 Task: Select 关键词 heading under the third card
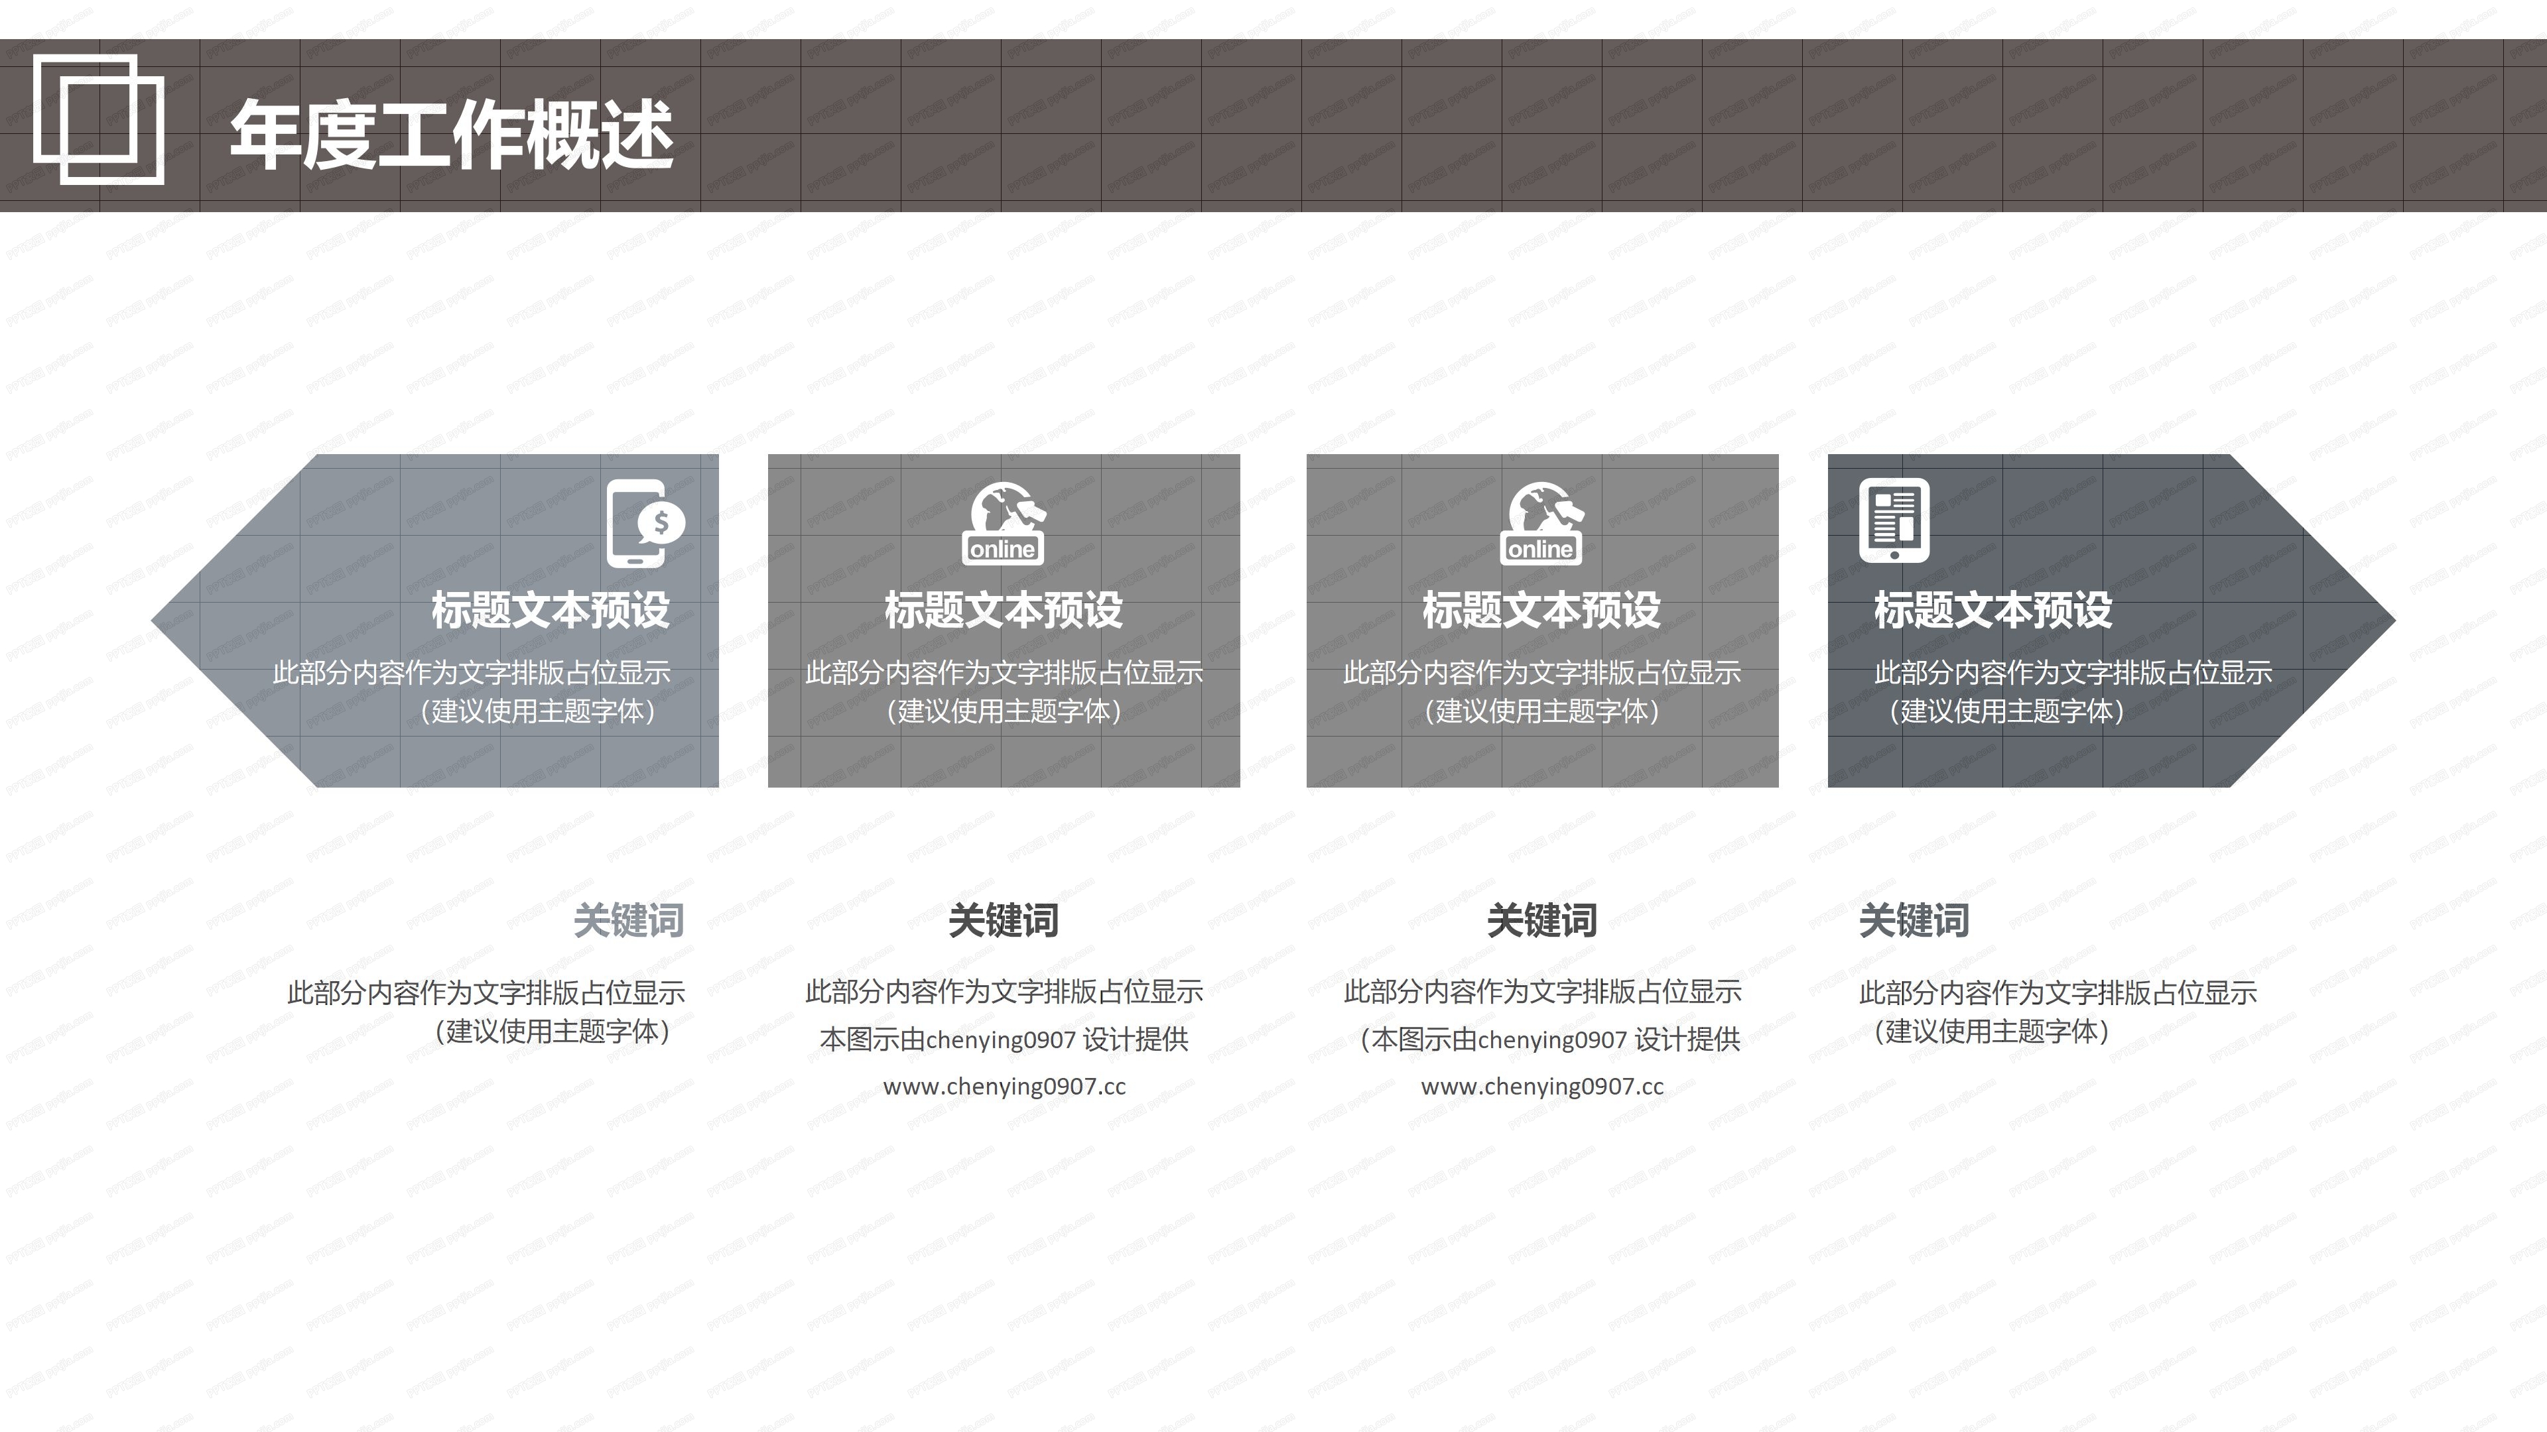[1541, 920]
